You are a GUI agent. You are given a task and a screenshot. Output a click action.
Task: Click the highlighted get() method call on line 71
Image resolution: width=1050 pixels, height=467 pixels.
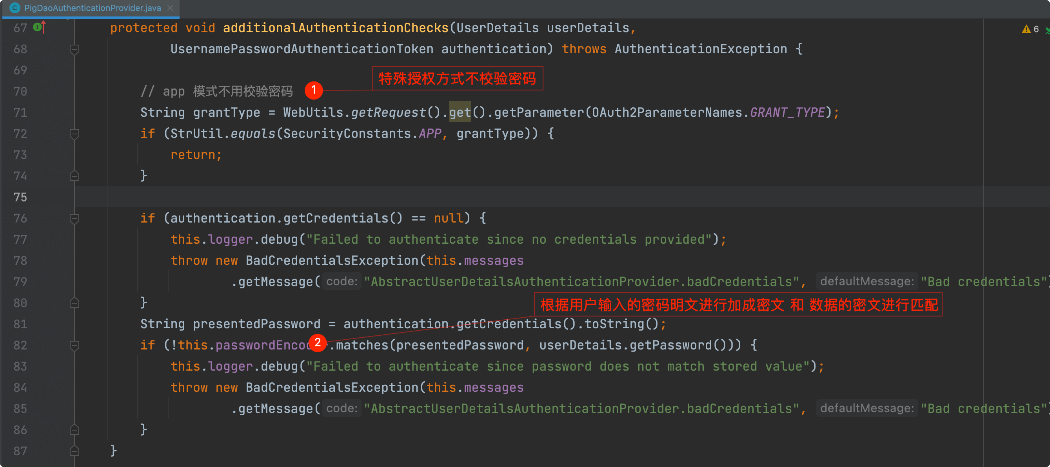(x=460, y=112)
